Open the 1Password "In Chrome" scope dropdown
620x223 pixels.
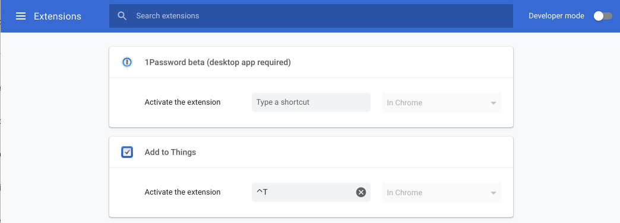tap(442, 103)
